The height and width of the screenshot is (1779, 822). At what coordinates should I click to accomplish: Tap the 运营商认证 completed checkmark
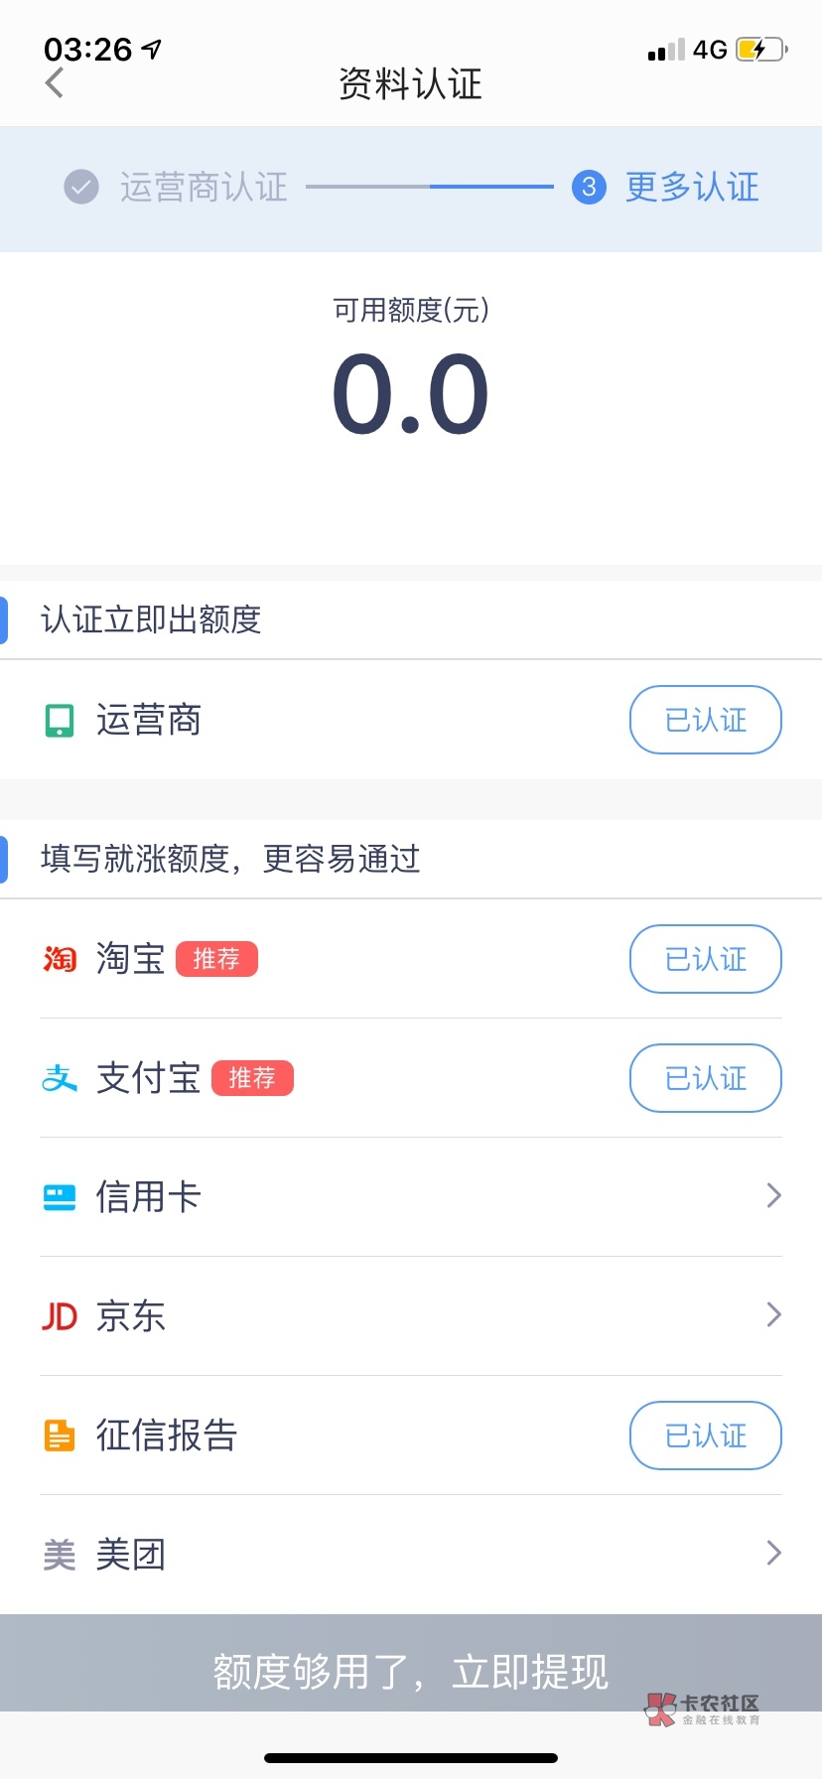click(81, 187)
